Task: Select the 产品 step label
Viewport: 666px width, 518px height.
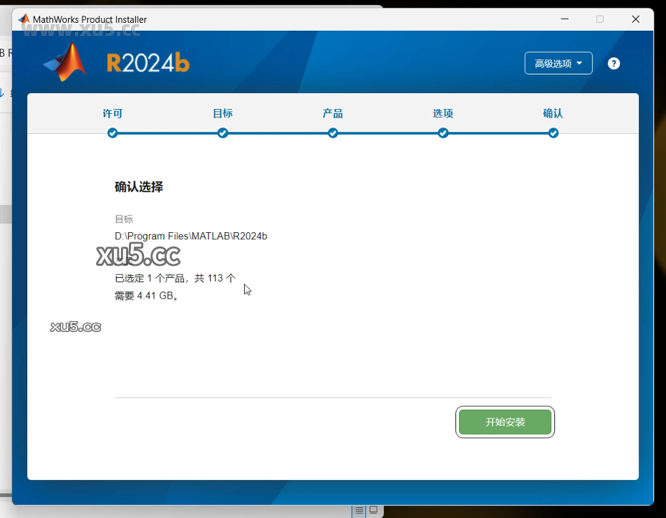Action: coord(333,112)
